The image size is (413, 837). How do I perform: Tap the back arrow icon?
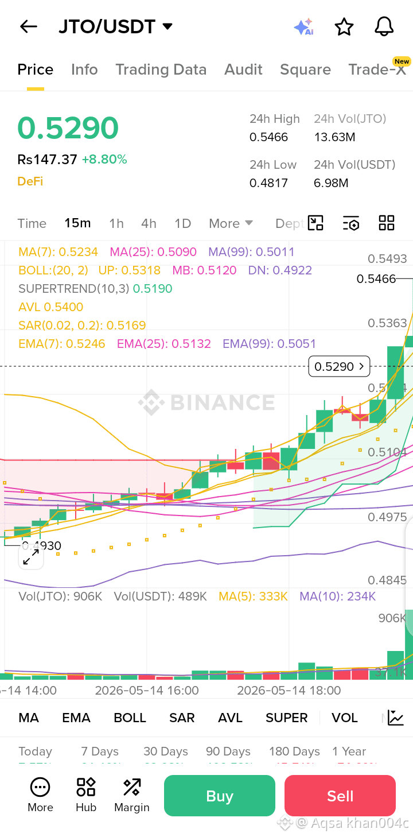click(x=28, y=26)
